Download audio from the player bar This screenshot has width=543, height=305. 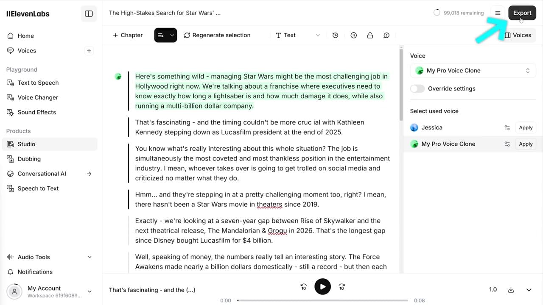[511, 290]
